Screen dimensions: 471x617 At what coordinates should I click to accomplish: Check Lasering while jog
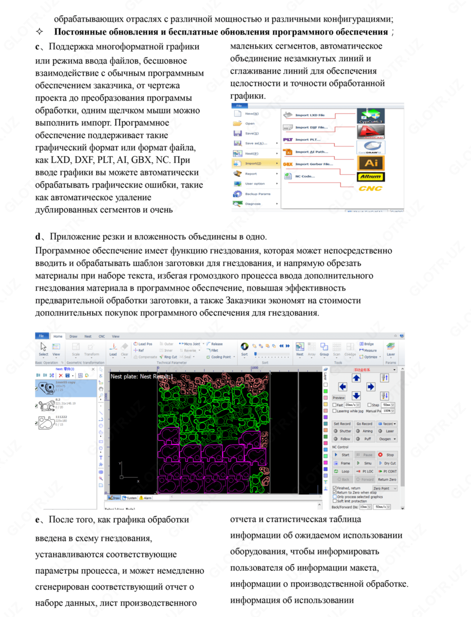pos(334,411)
